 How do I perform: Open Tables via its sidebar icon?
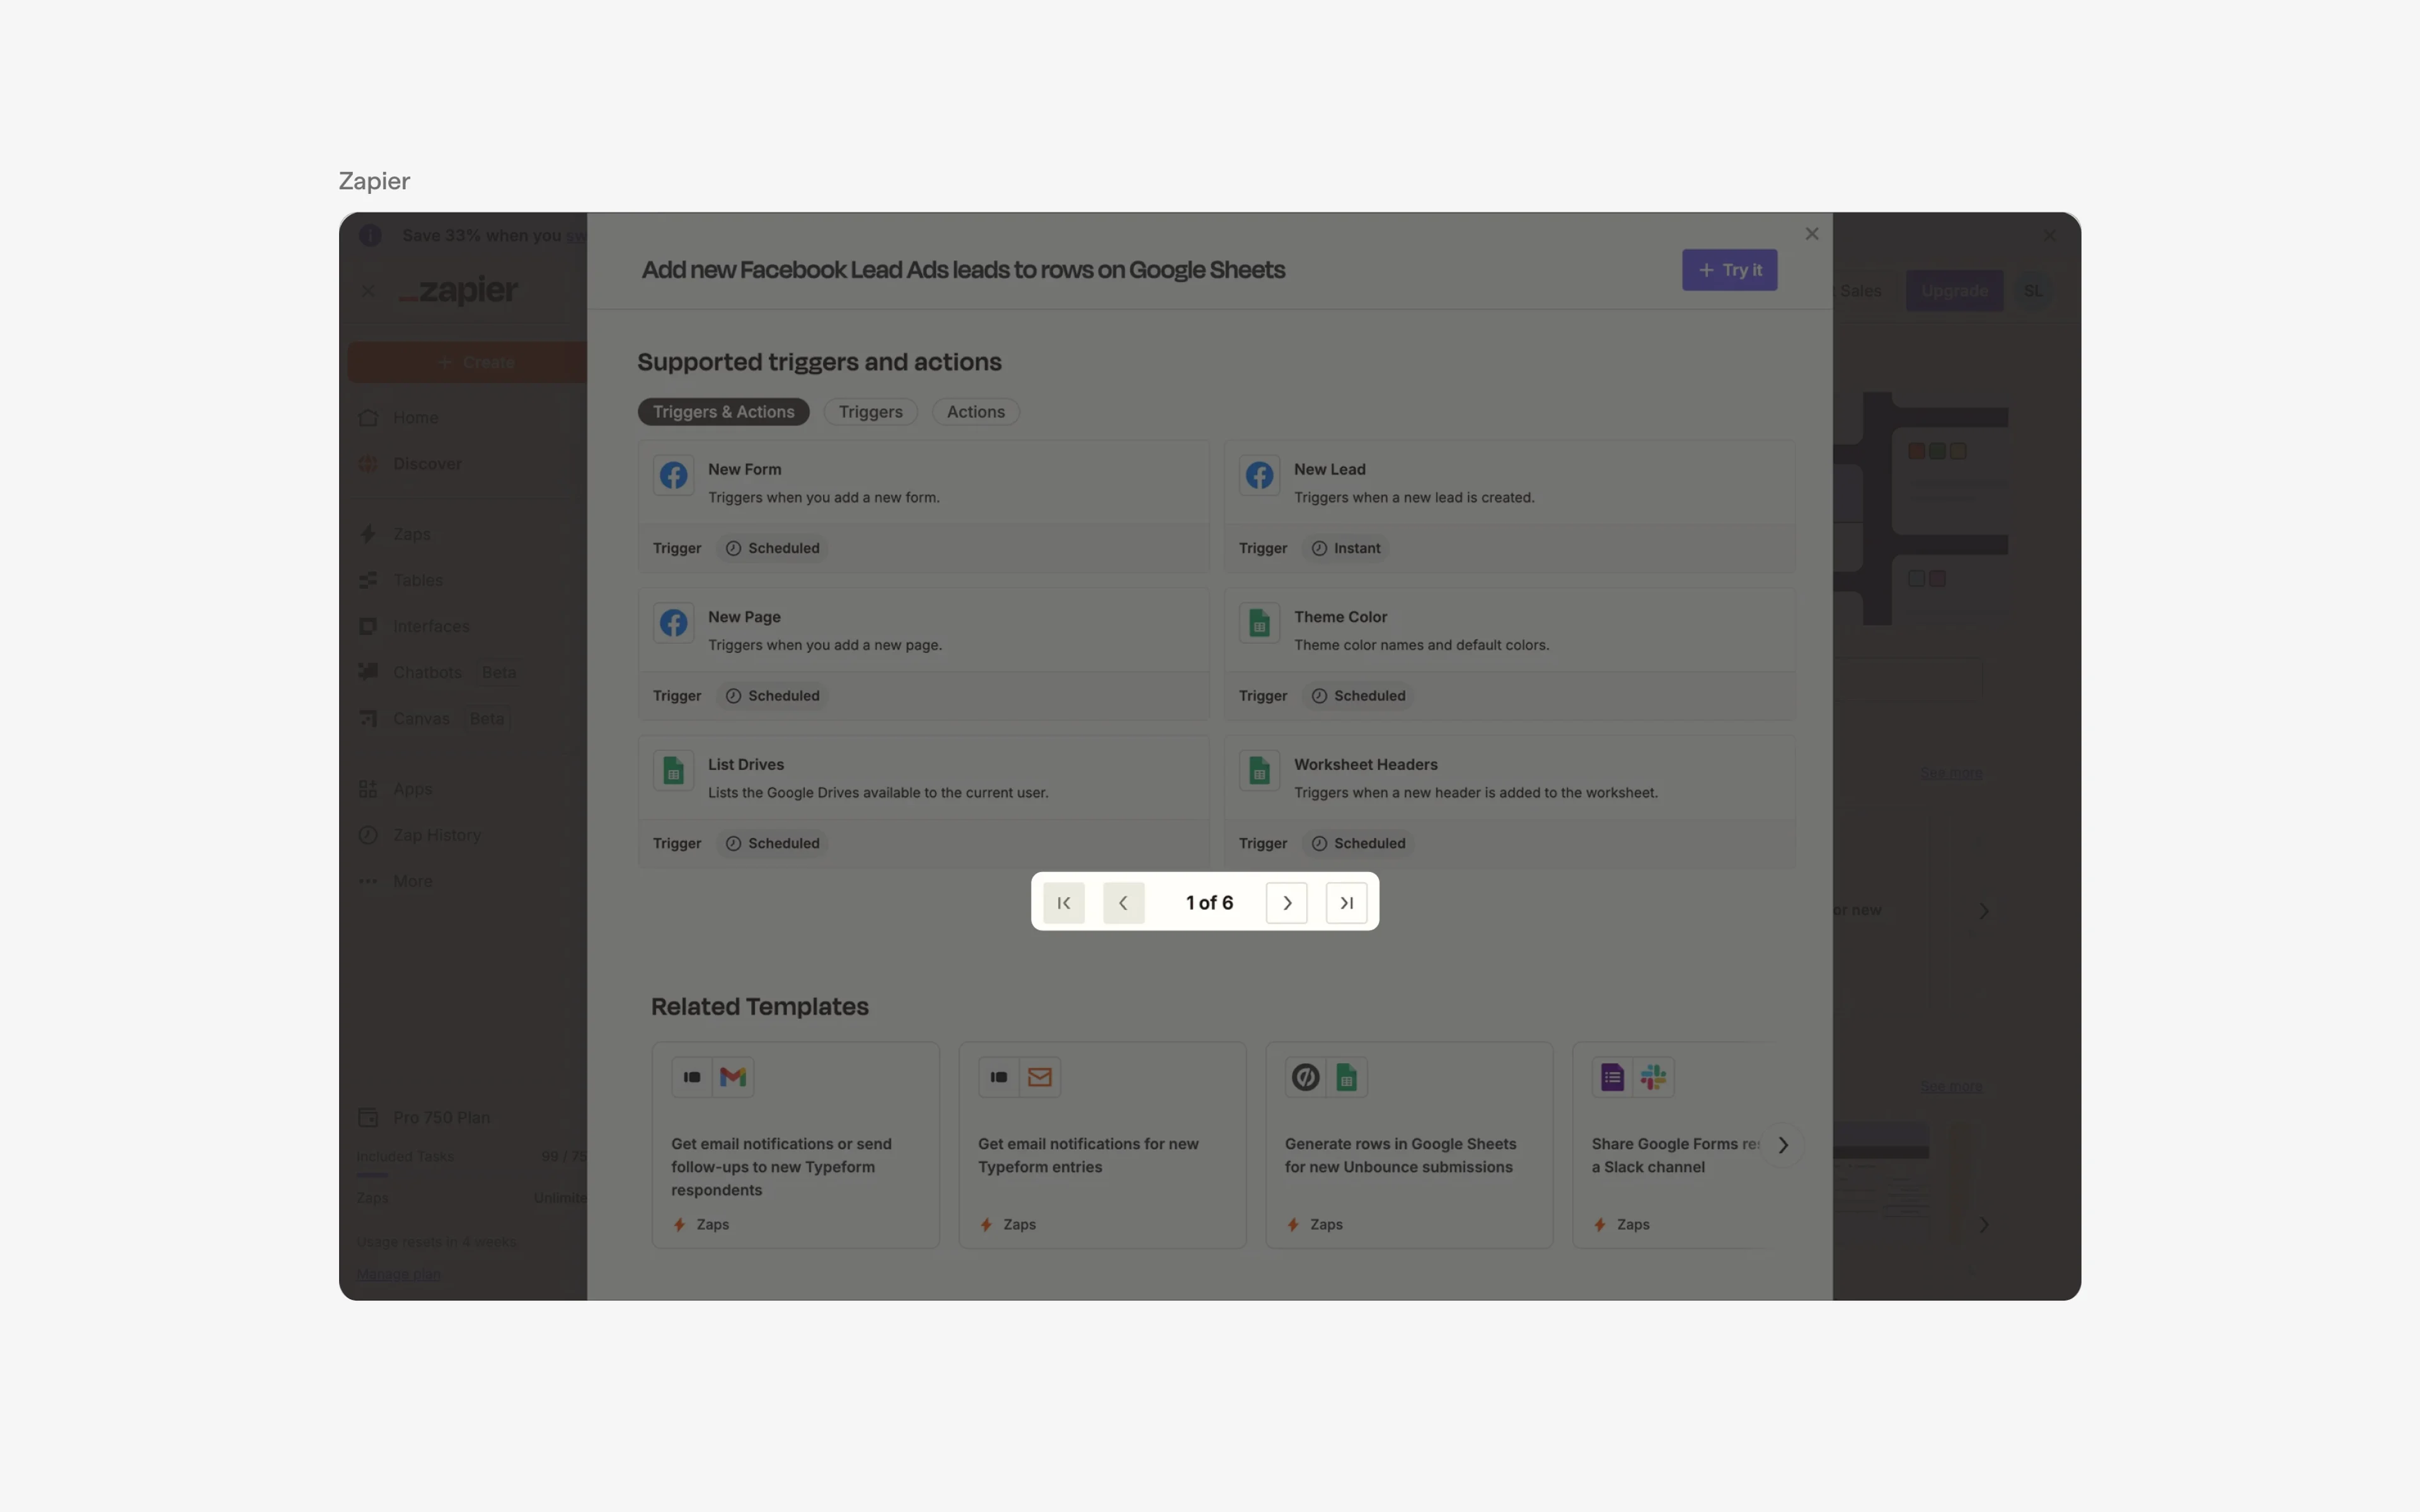[x=368, y=580]
